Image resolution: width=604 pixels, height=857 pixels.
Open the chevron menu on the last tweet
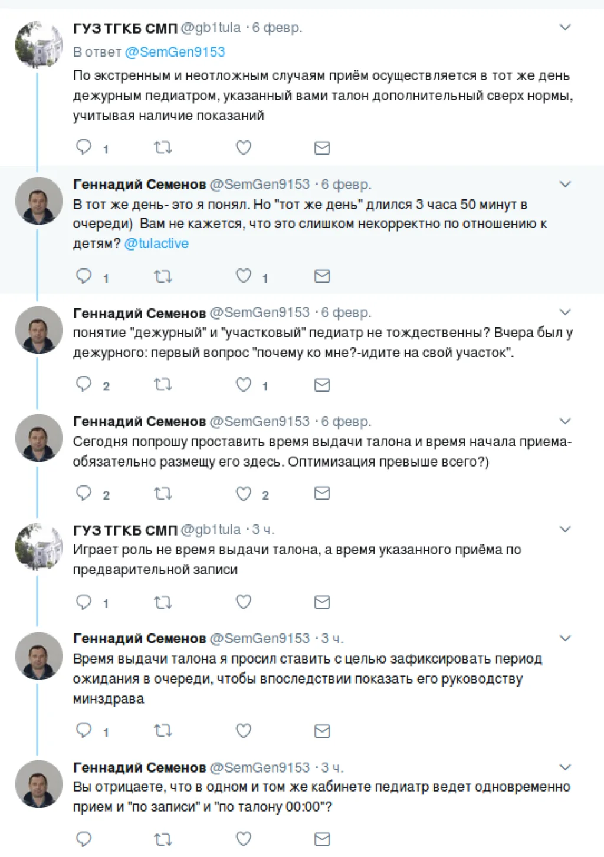pyautogui.click(x=565, y=767)
